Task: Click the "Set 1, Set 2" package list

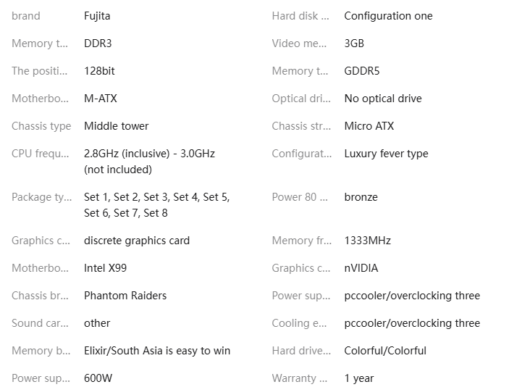Action: point(156,197)
